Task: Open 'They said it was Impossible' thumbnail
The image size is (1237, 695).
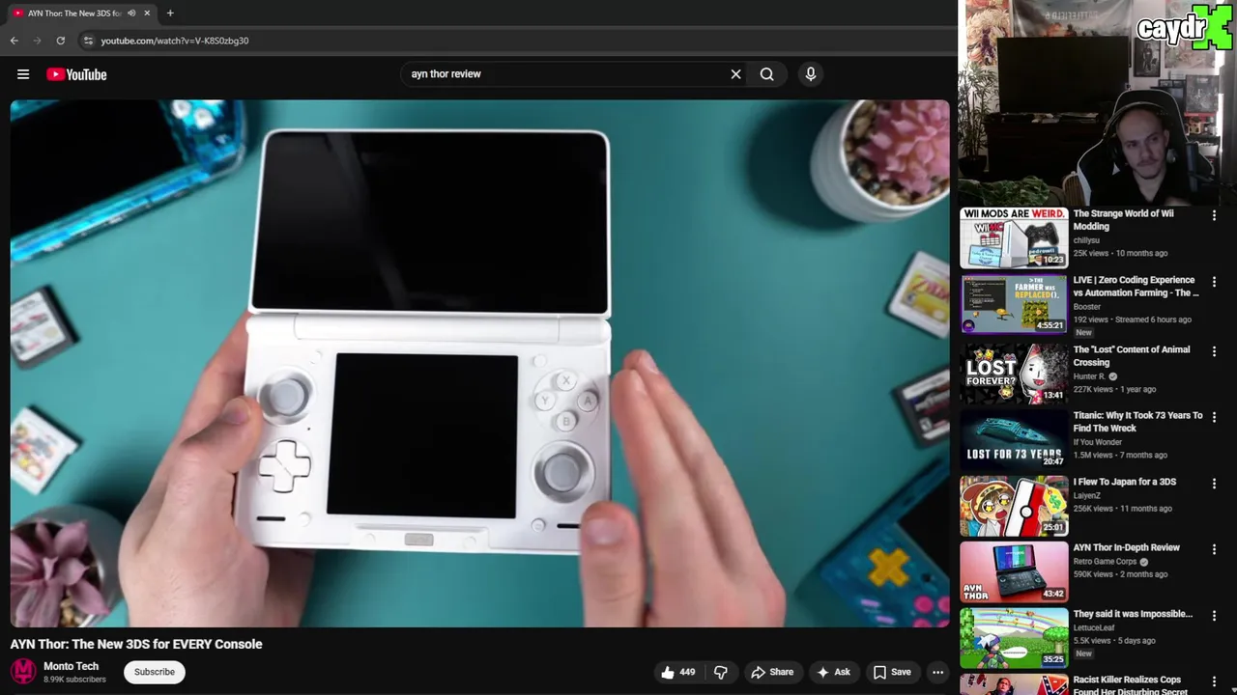Action: point(1014,638)
